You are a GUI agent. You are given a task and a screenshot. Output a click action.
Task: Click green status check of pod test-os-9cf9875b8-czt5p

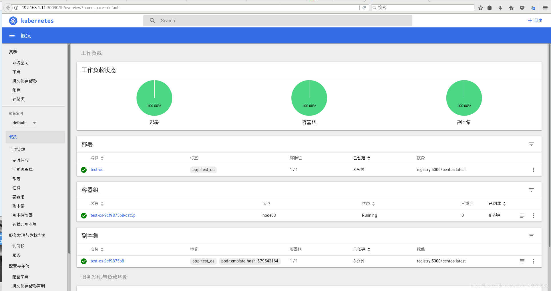pos(84,216)
